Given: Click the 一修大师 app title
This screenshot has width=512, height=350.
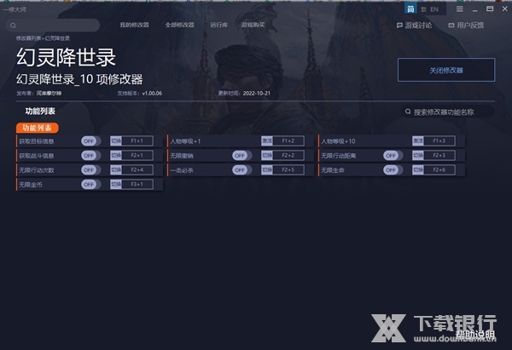Looking at the screenshot, I should [15, 9].
